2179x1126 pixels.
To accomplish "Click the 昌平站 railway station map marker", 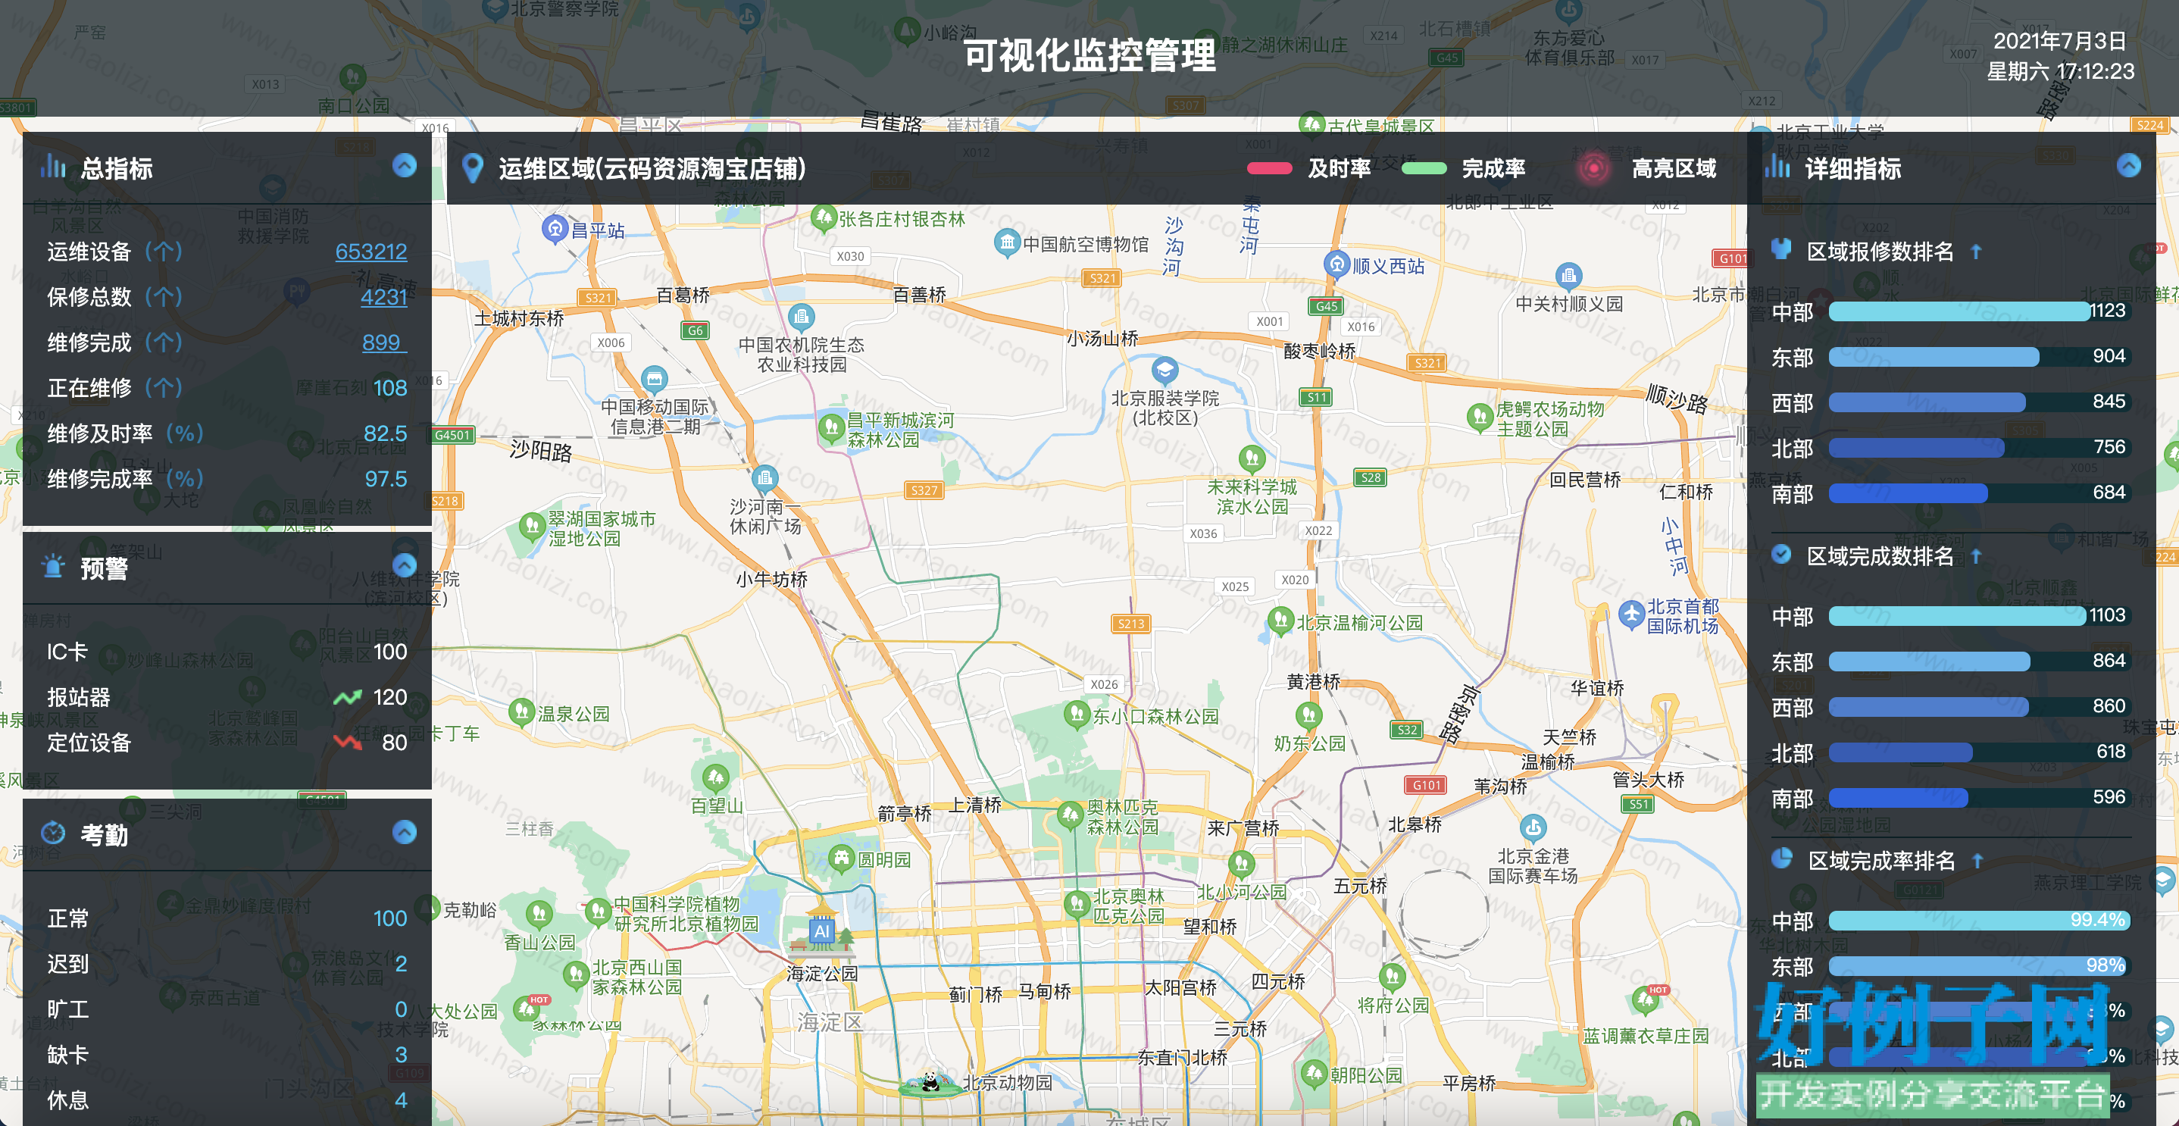I will pyautogui.click(x=554, y=228).
